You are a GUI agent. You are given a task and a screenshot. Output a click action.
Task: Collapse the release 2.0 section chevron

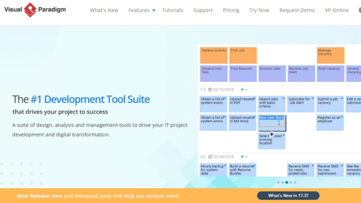(x=246, y=157)
